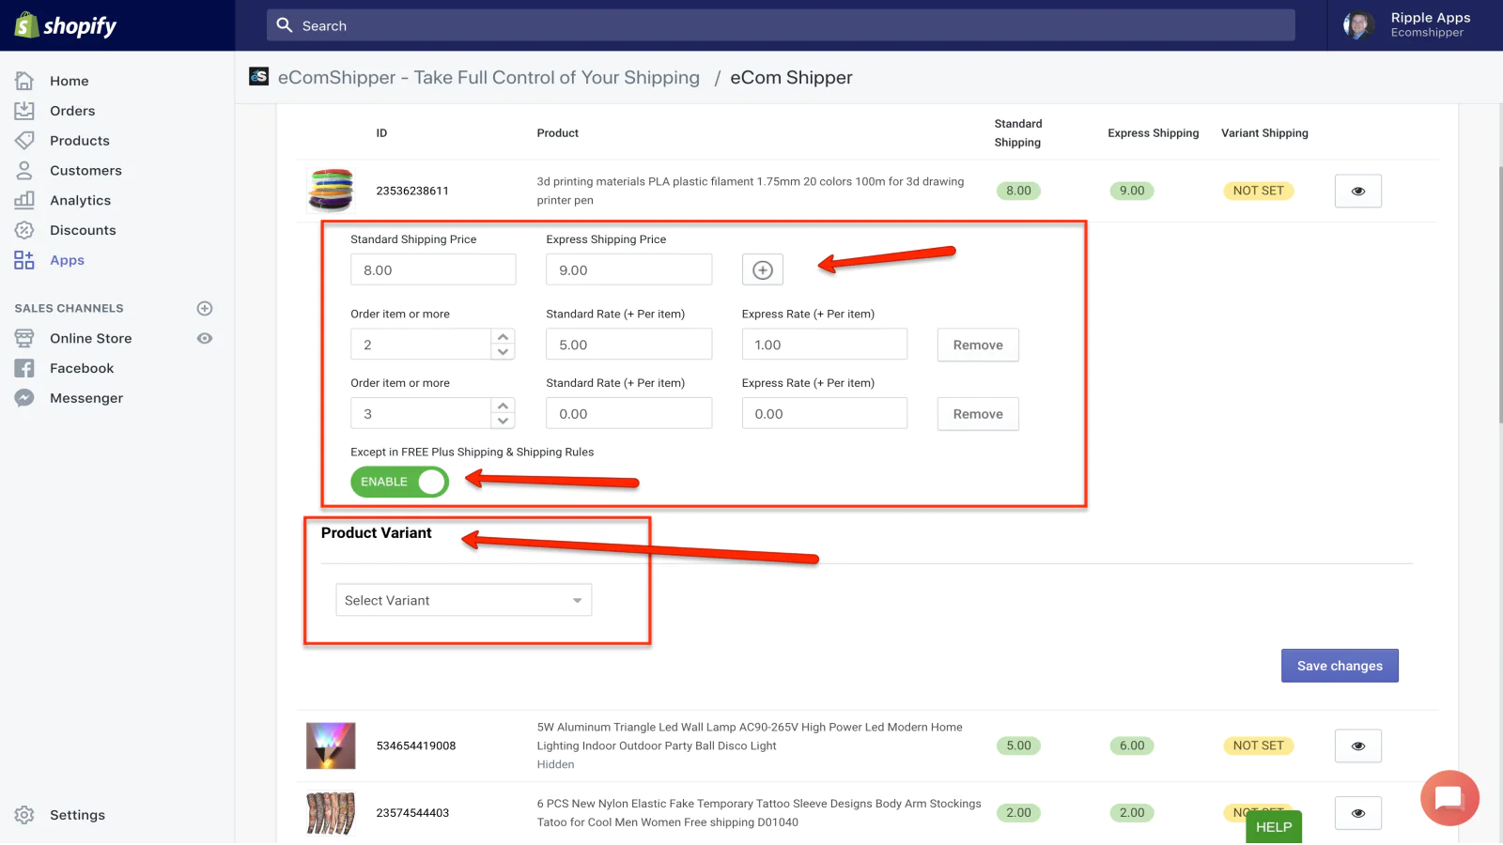Remove the 2-item rate row
Screen dimensions: 1503x845
[978, 345]
